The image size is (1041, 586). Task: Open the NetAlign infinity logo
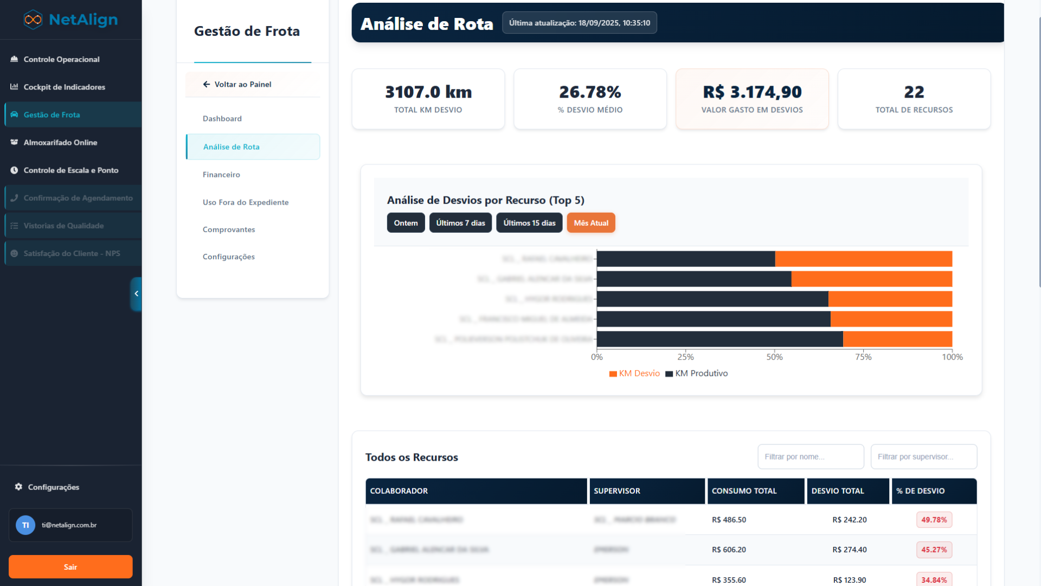point(33,19)
